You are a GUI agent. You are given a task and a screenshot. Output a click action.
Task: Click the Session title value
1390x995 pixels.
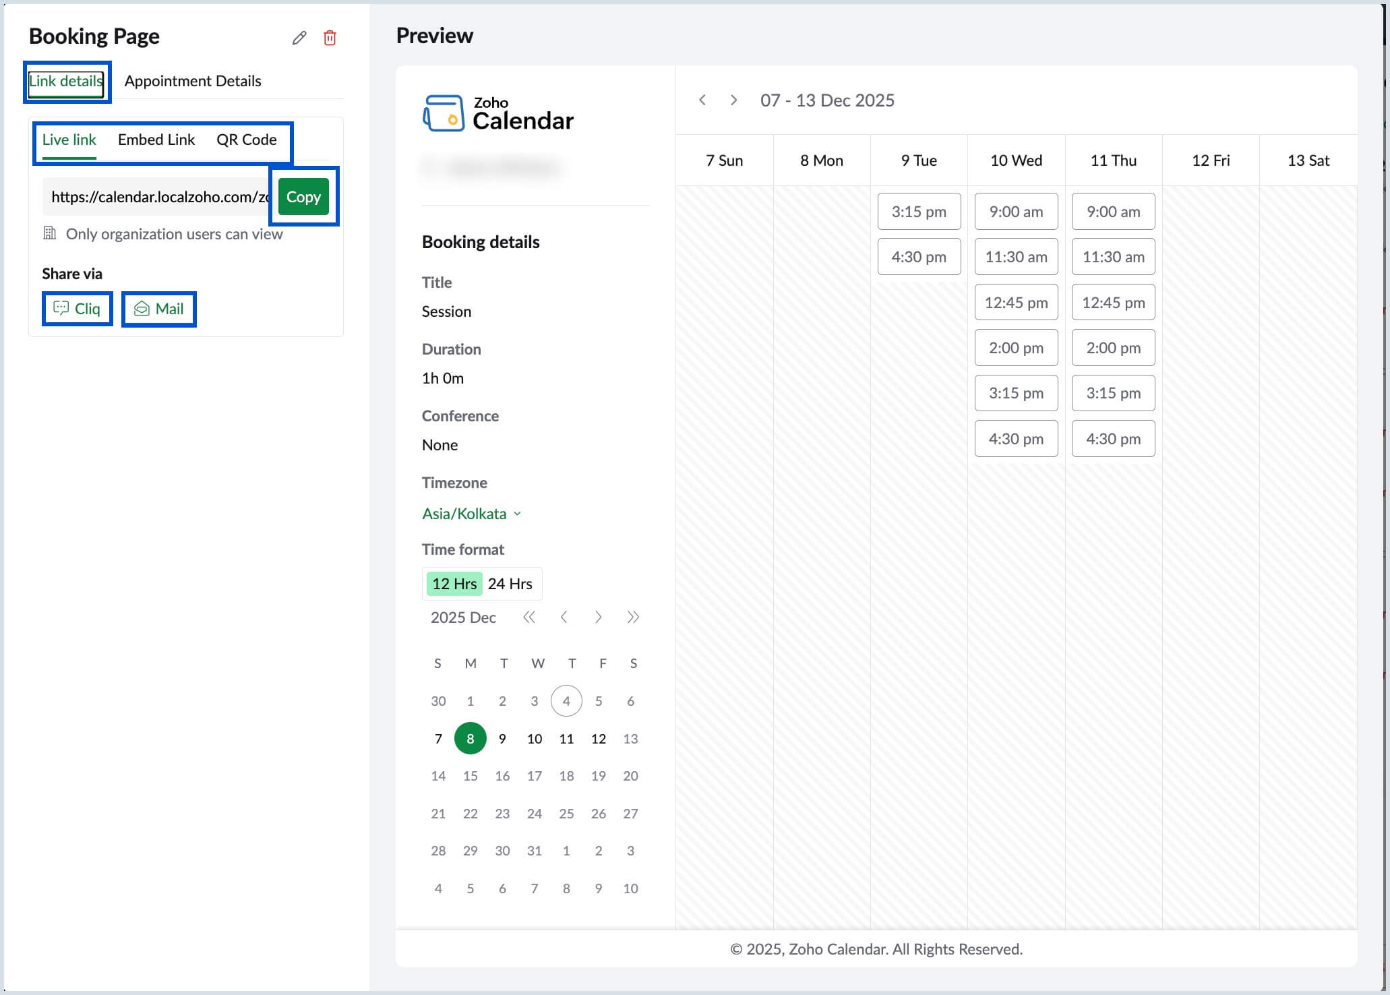point(446,311)
